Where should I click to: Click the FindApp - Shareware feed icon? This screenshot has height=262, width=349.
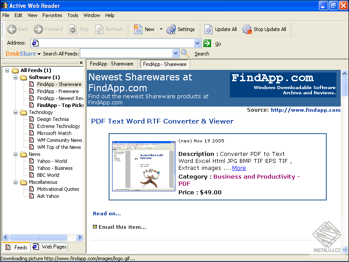coord(31,84)
